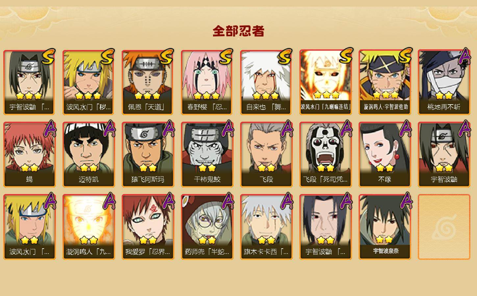Open the 桃地再不斩 character card
477x296 pixels.
(x=444, y=82)
